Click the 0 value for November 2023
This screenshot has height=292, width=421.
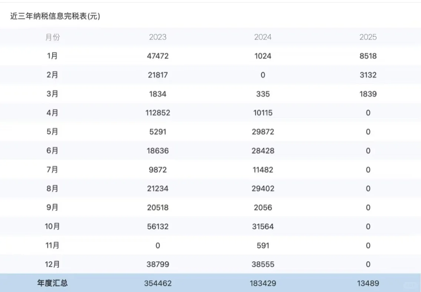coord(158,245)
